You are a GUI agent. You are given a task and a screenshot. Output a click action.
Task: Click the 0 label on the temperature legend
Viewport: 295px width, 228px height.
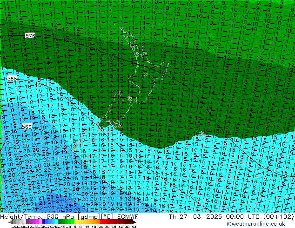tap(75, 227)
